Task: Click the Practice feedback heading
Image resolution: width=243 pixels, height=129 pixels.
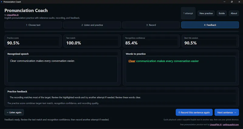Action: [17, 91]
